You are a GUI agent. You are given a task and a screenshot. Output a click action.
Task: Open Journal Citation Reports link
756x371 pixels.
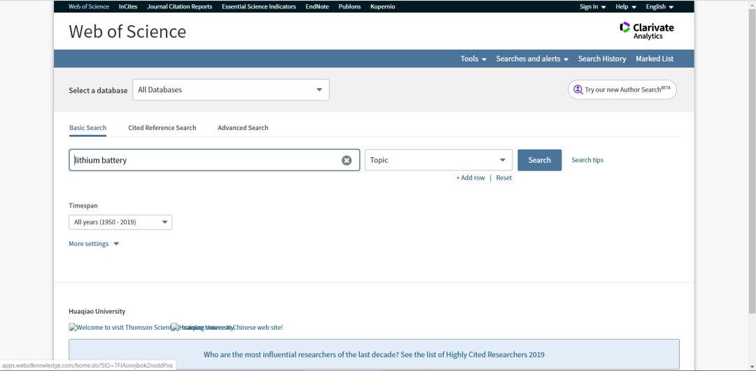click(179, 7)
